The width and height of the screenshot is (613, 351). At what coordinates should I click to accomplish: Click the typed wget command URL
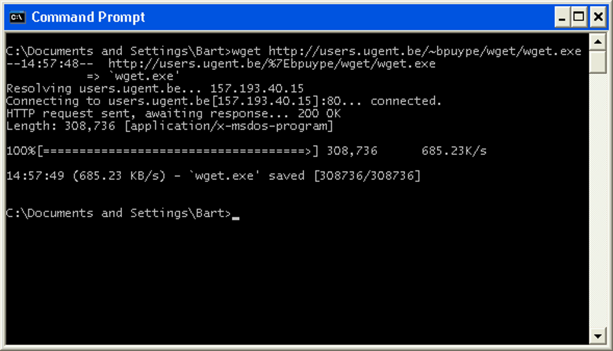click(425, 51)
